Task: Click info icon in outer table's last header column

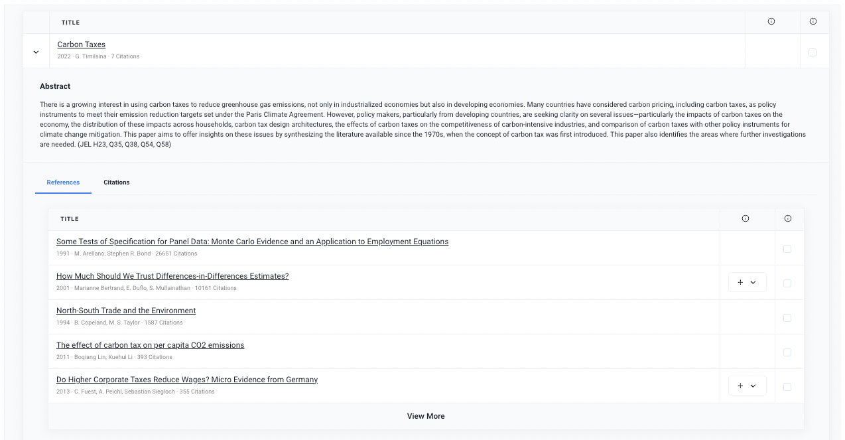Action: point(813,22)
